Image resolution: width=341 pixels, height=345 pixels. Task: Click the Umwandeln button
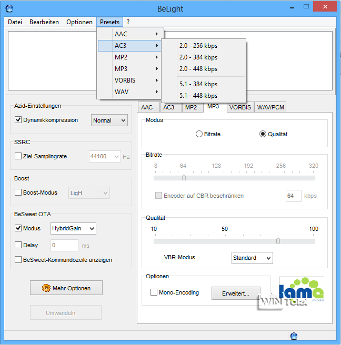[66, 312]
